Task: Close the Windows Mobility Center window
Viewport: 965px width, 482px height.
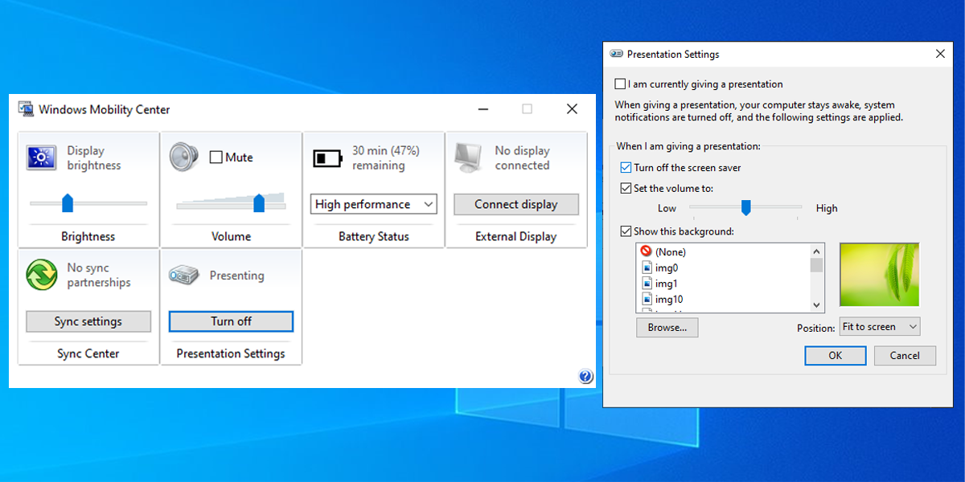Action: pos(572,109)
